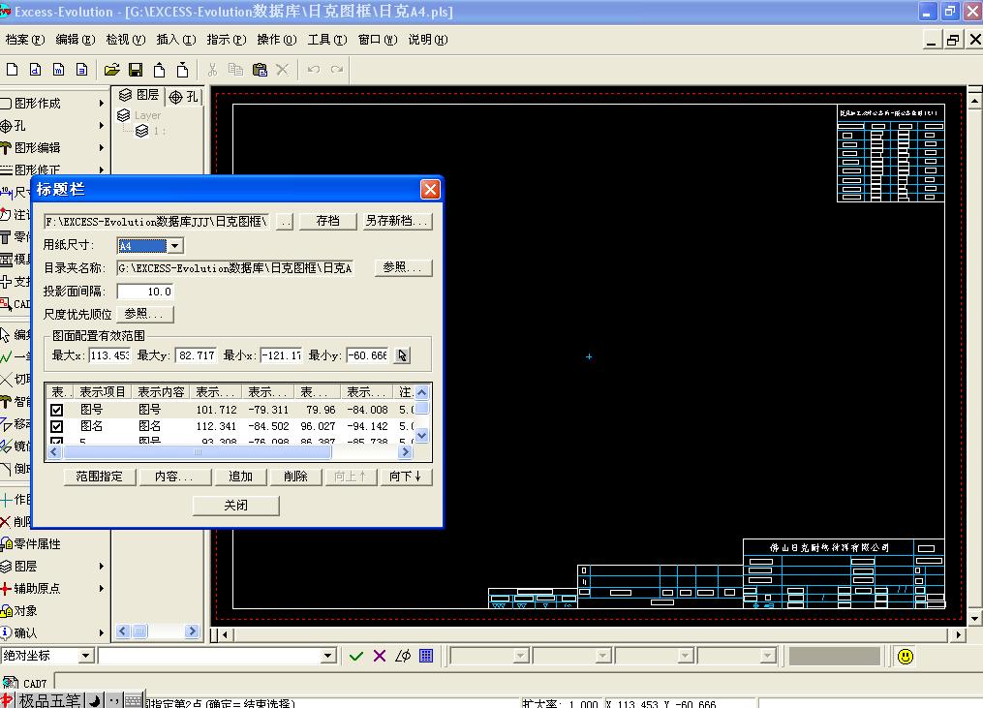Image resolution: width=983 pixels, height=708 pixels.
Task: Click the yellow smiley face icon
Action: (906, 657)
